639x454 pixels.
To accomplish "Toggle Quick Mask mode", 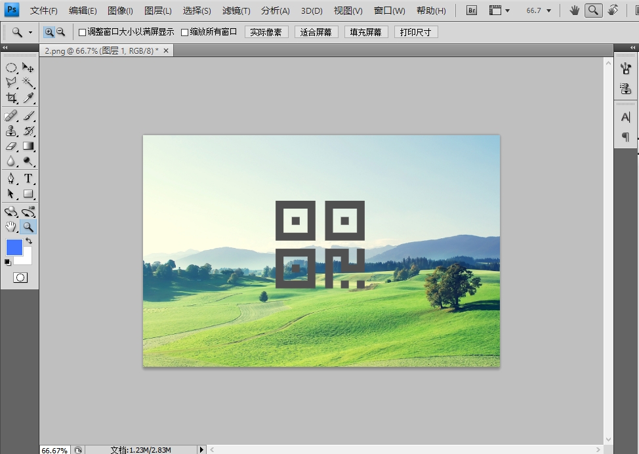I will [x=20, y=278].
